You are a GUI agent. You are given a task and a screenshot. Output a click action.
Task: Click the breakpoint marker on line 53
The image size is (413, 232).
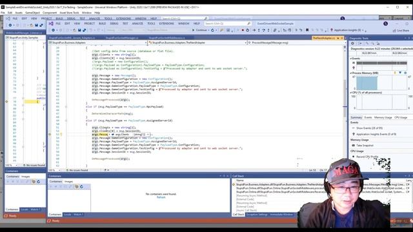pyautogui.click(x=50, y=135)
